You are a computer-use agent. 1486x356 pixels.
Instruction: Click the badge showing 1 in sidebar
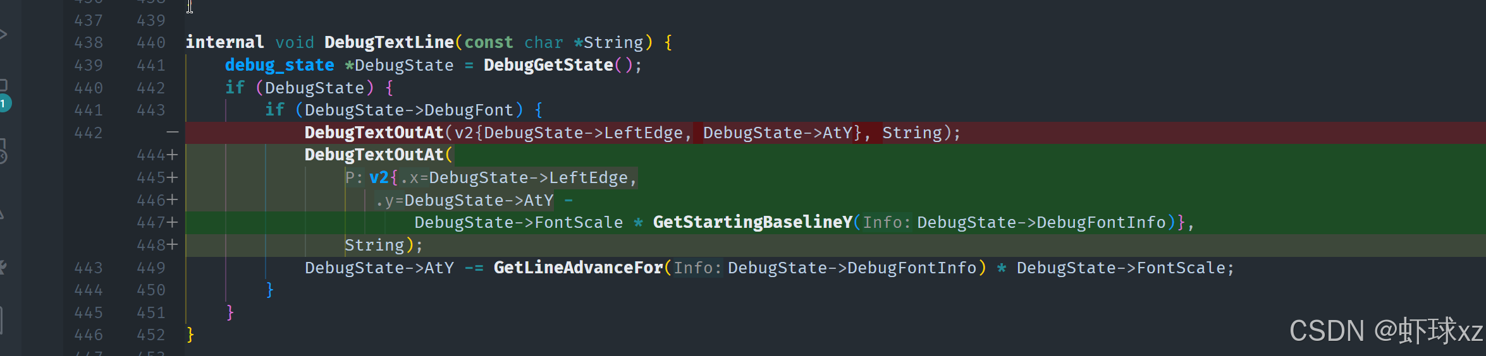point(4,103)
